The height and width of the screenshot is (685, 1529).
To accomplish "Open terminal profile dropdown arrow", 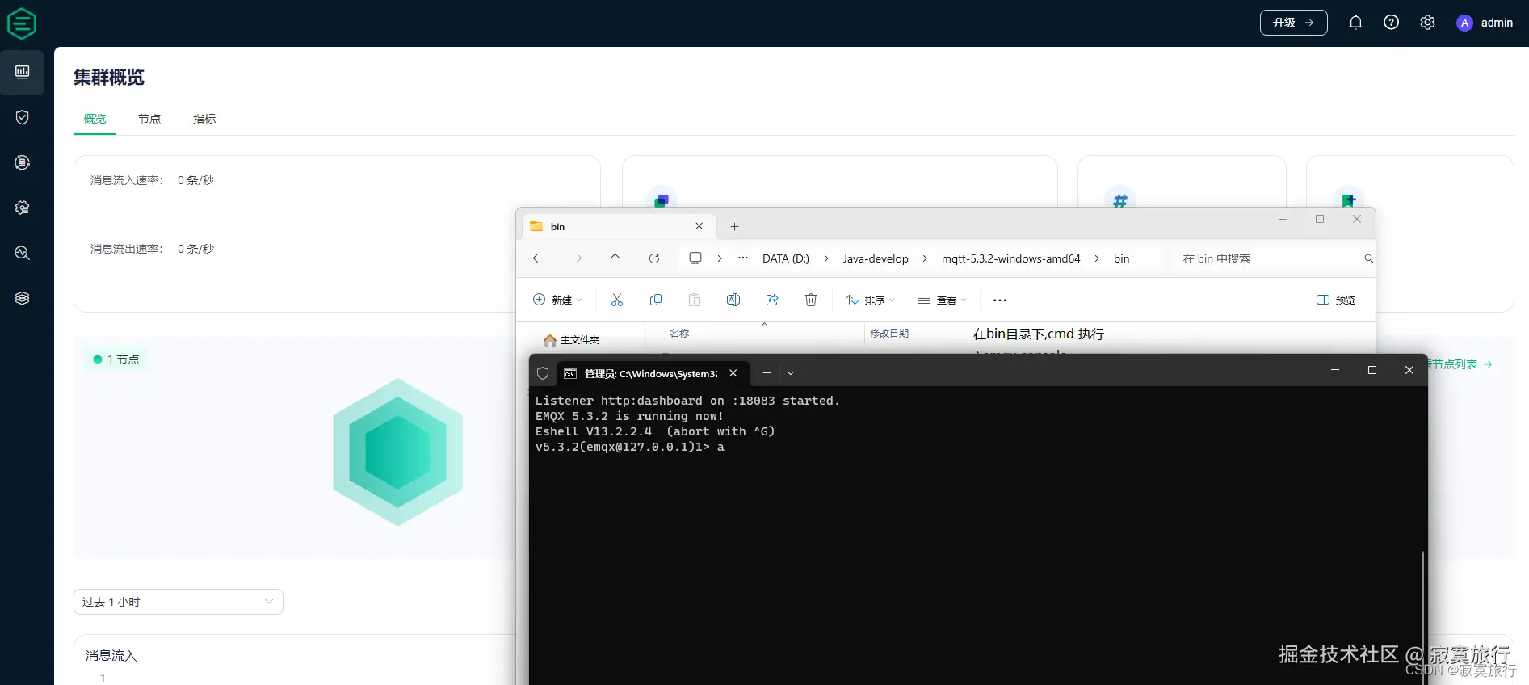I will point(791,373).
